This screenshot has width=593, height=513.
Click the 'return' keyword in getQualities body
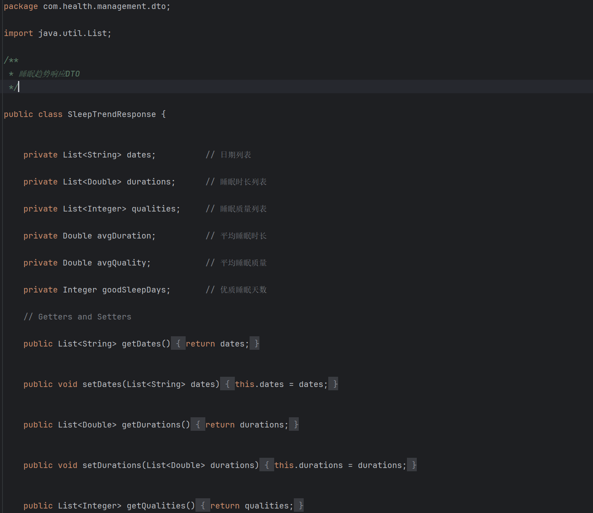click(225, 506)
